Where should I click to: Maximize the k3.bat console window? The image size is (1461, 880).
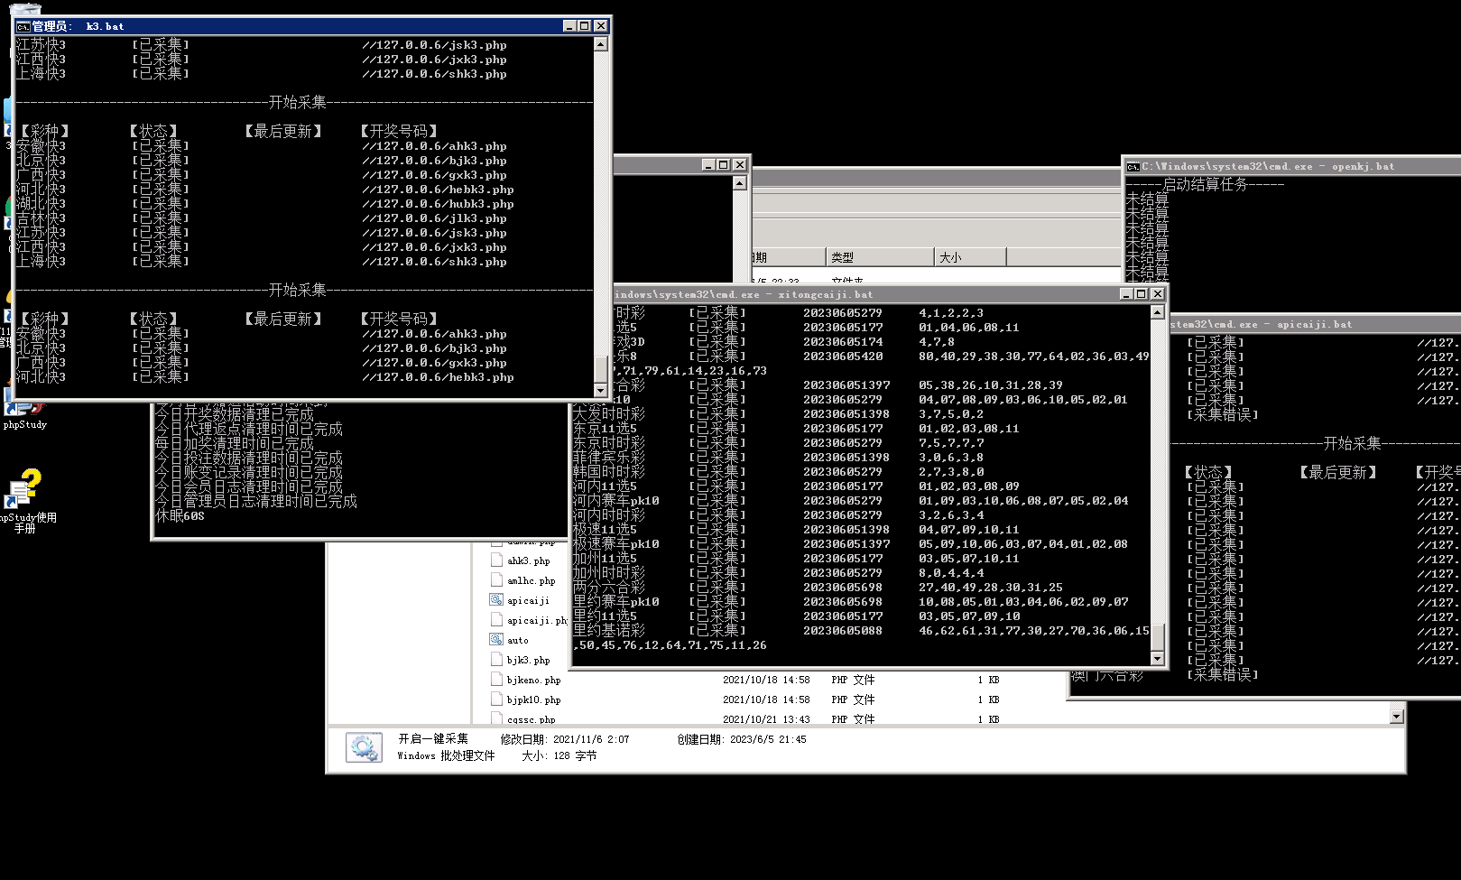click(584, 26)
